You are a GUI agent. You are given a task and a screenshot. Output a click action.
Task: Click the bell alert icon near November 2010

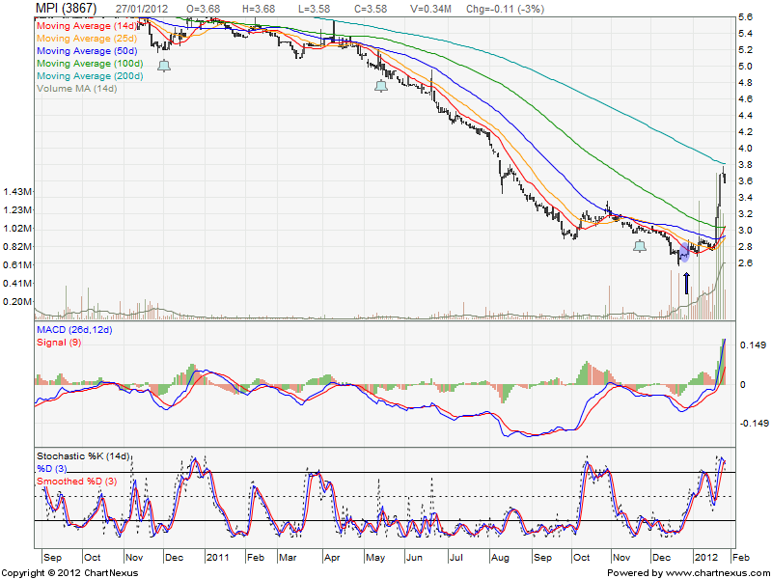point(163,66)
